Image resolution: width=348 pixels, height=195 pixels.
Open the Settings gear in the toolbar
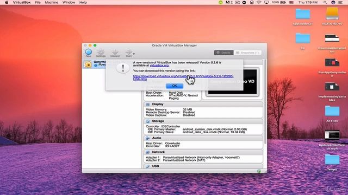101,53
